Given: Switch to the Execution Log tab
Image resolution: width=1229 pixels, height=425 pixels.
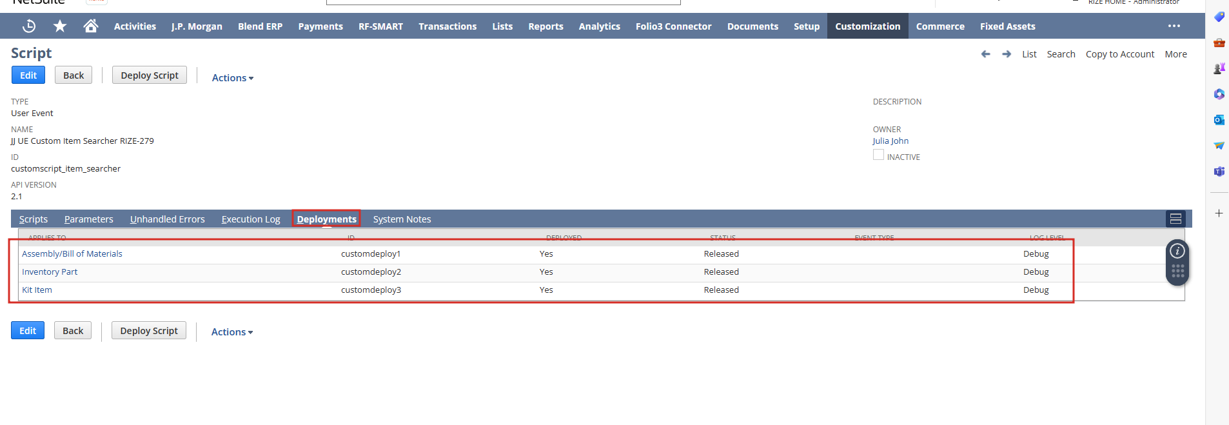Looking at the screenshot, I should (x=251, y=219).
